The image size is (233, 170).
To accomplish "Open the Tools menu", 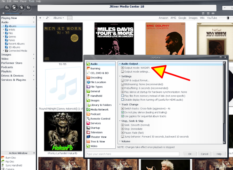I will pos(31,1).
